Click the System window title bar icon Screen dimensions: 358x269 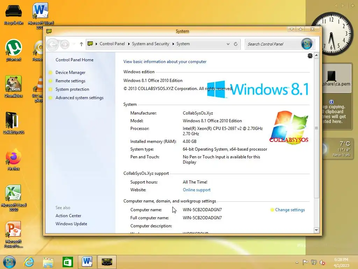click(49, 31)
